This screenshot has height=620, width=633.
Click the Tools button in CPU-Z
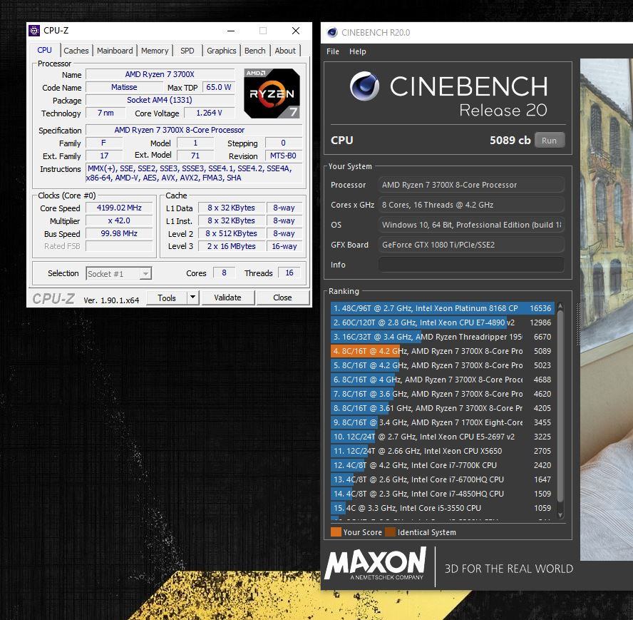(x=167, y=298)
